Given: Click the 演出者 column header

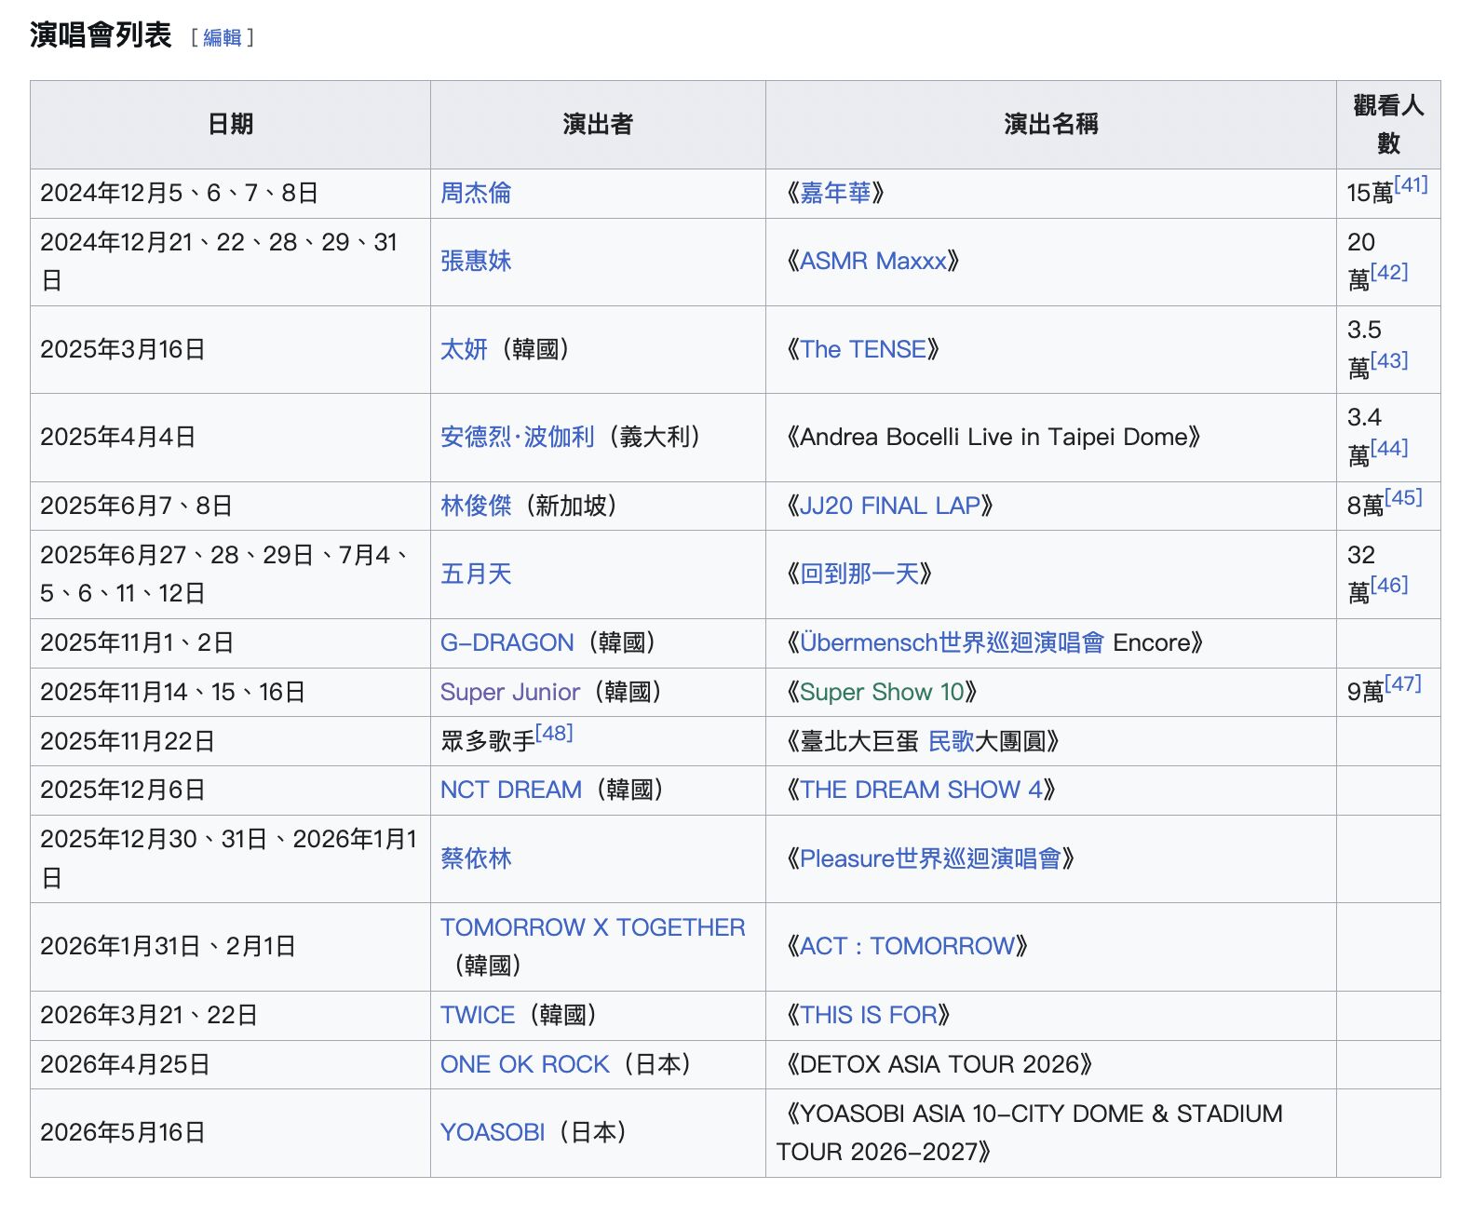Looking at the screenshot, I should click(x=598, y=124).
